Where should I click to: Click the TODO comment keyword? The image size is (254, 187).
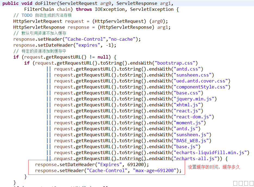click(27, 15)
